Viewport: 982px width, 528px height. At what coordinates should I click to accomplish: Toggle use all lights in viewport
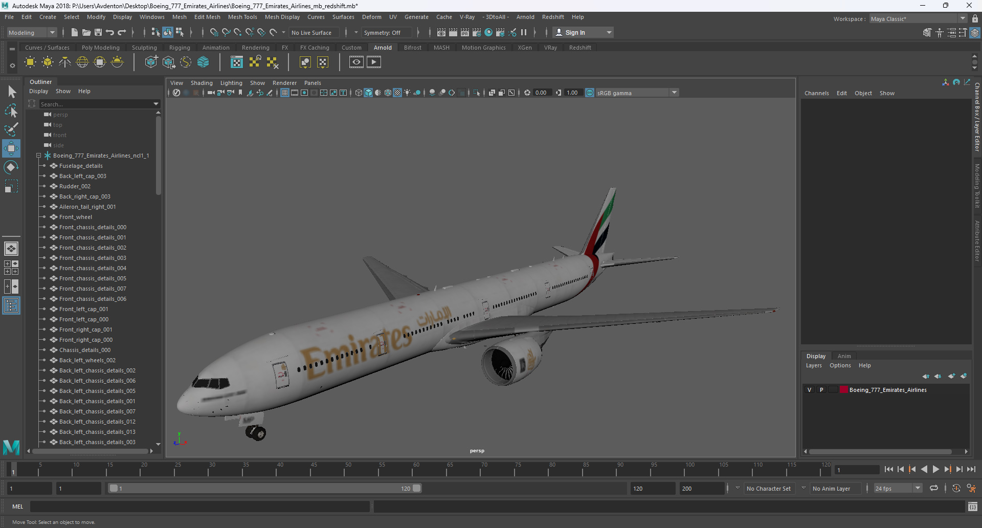click(x=407, y=93)
